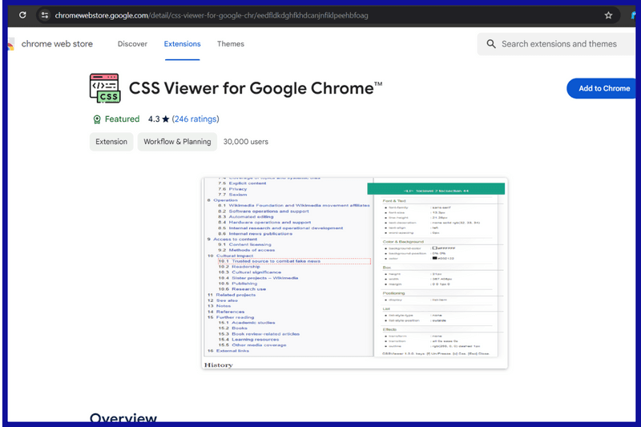Focus the Search extensions and themes field
Viewport: 641px width, 427px height.
tap(561, 44)
